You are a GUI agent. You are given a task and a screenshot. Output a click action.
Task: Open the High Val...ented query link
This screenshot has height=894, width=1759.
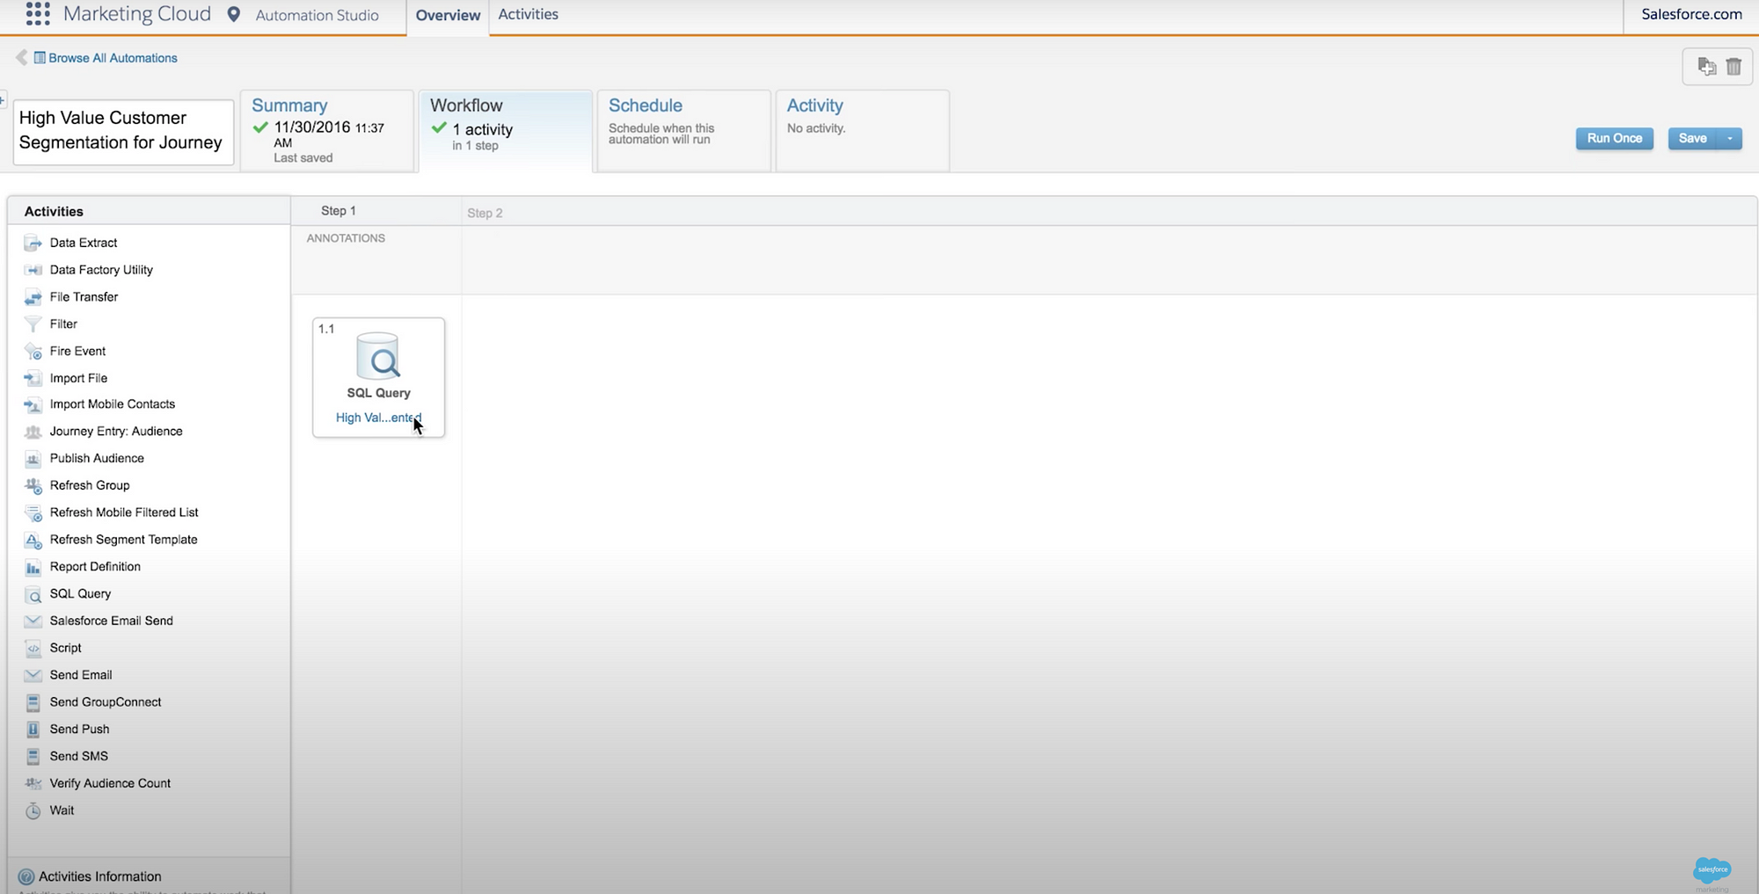(x=378, y=418)
